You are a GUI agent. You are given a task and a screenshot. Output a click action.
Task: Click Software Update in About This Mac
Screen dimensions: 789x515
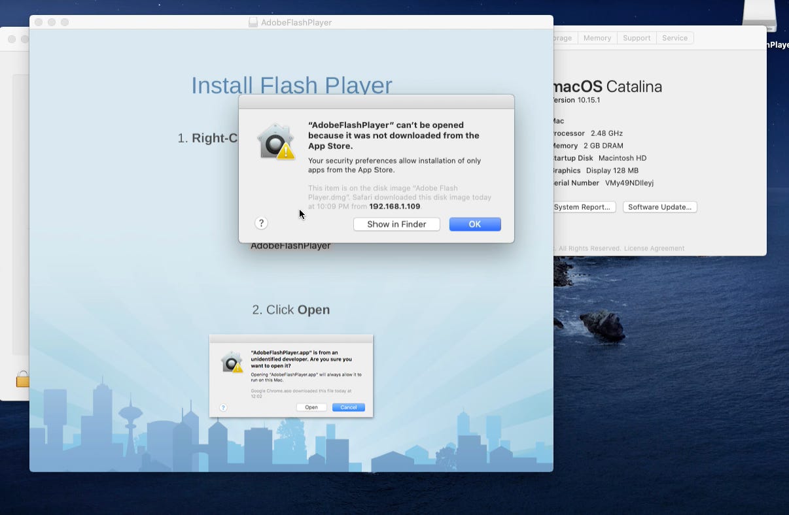pos(660,207)
